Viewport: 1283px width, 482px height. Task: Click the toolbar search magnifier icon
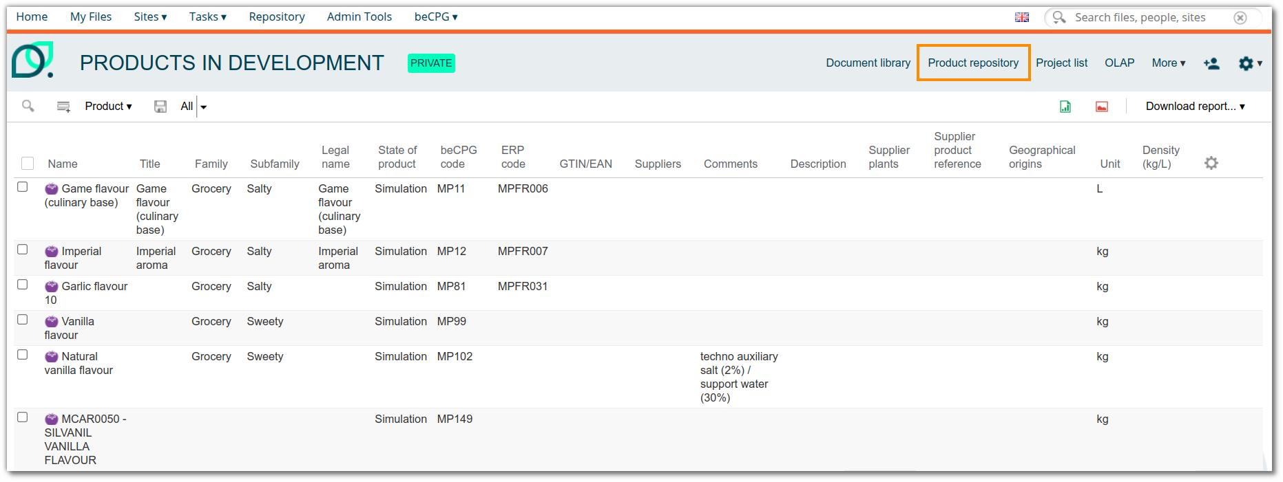click(x=28, y=106)
